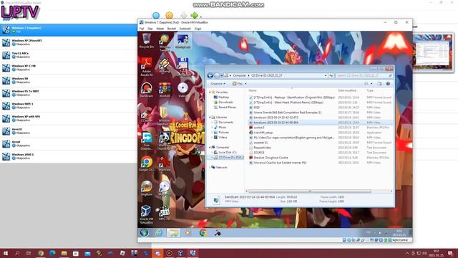Click the green Start arrow in VirtualBox toolbar
Image resolution: width=458 pixels, height=258 pixels.
[194, 15]
